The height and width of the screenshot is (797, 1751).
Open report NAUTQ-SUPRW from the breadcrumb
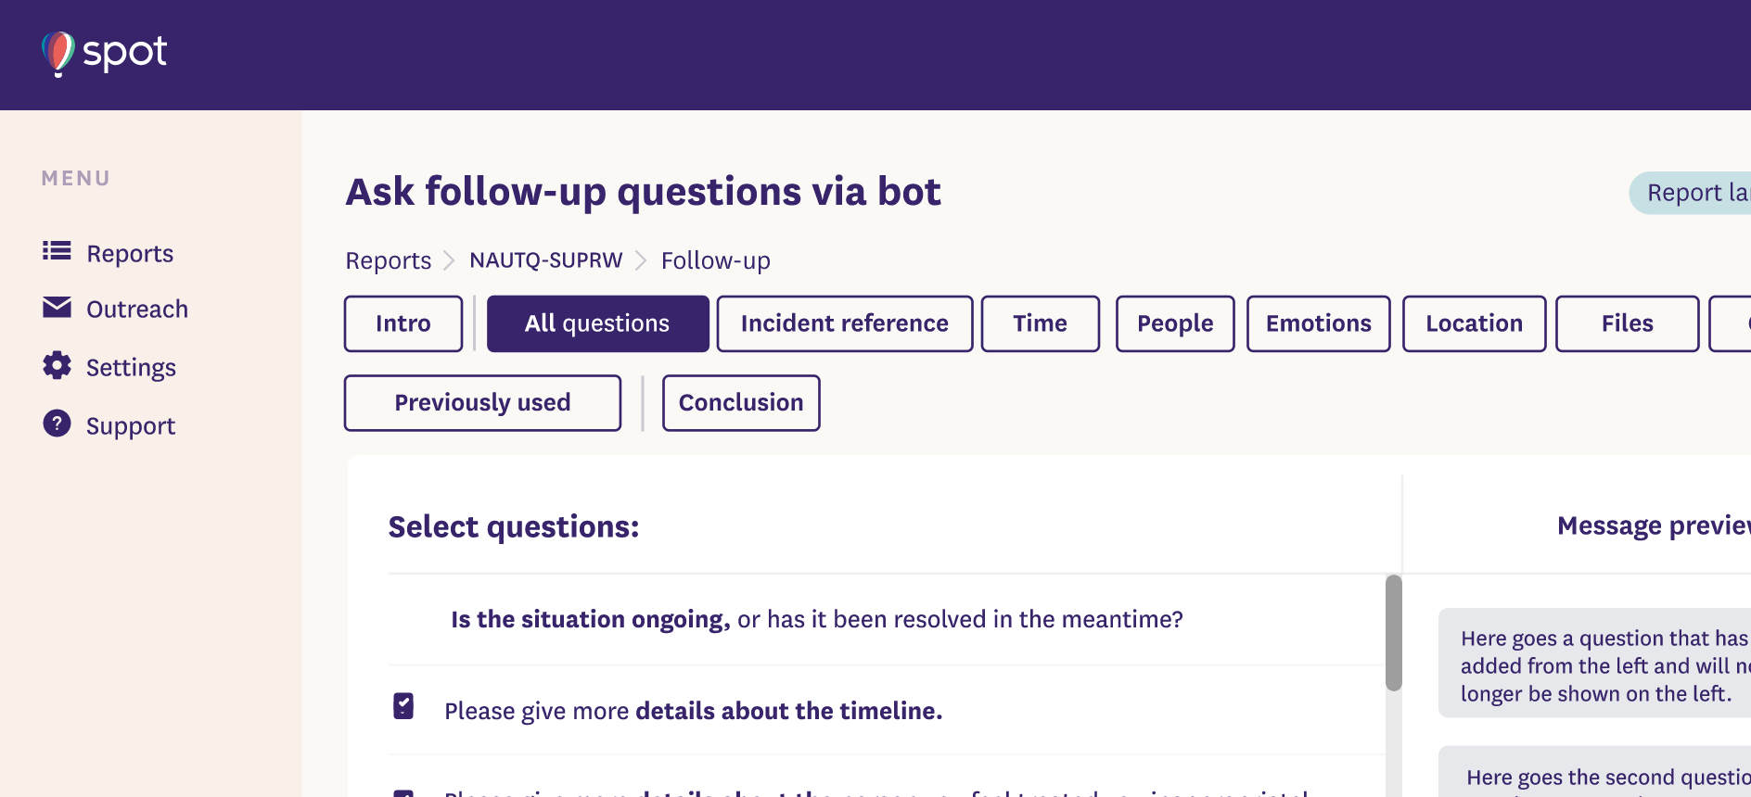[x=545, y=260]
